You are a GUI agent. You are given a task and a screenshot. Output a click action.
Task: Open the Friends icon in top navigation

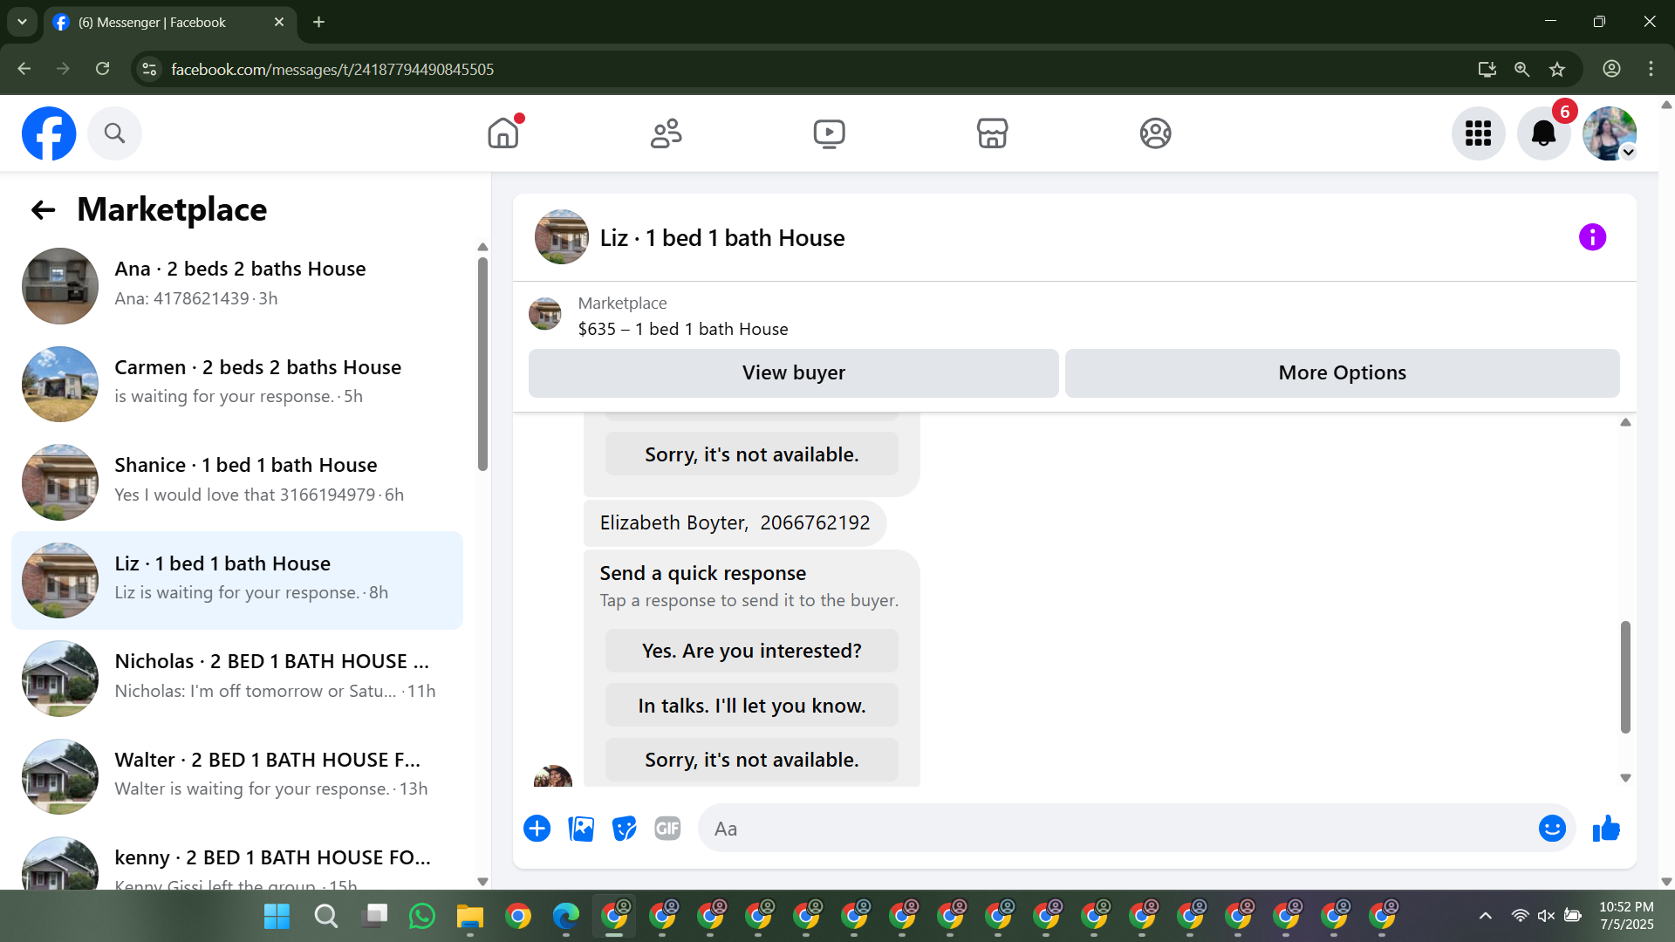(667, 133)
